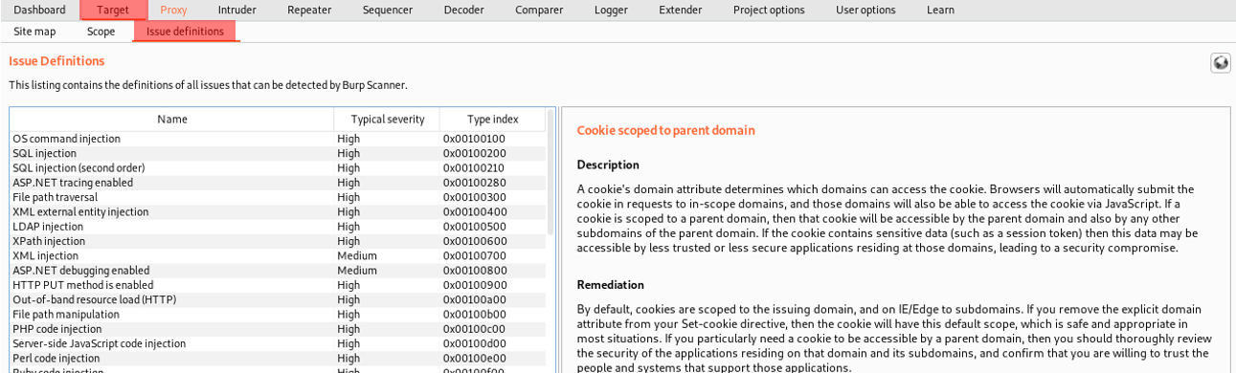1236x373 pixels.
Task: Switch to the Target tab
Action: (x=113, y=10)
